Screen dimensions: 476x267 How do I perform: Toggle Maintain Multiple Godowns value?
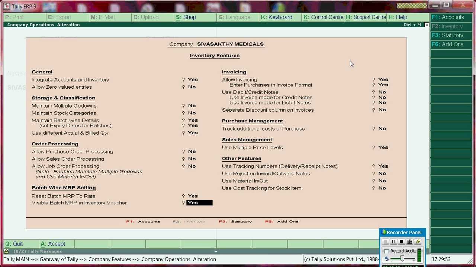point(192,106)
